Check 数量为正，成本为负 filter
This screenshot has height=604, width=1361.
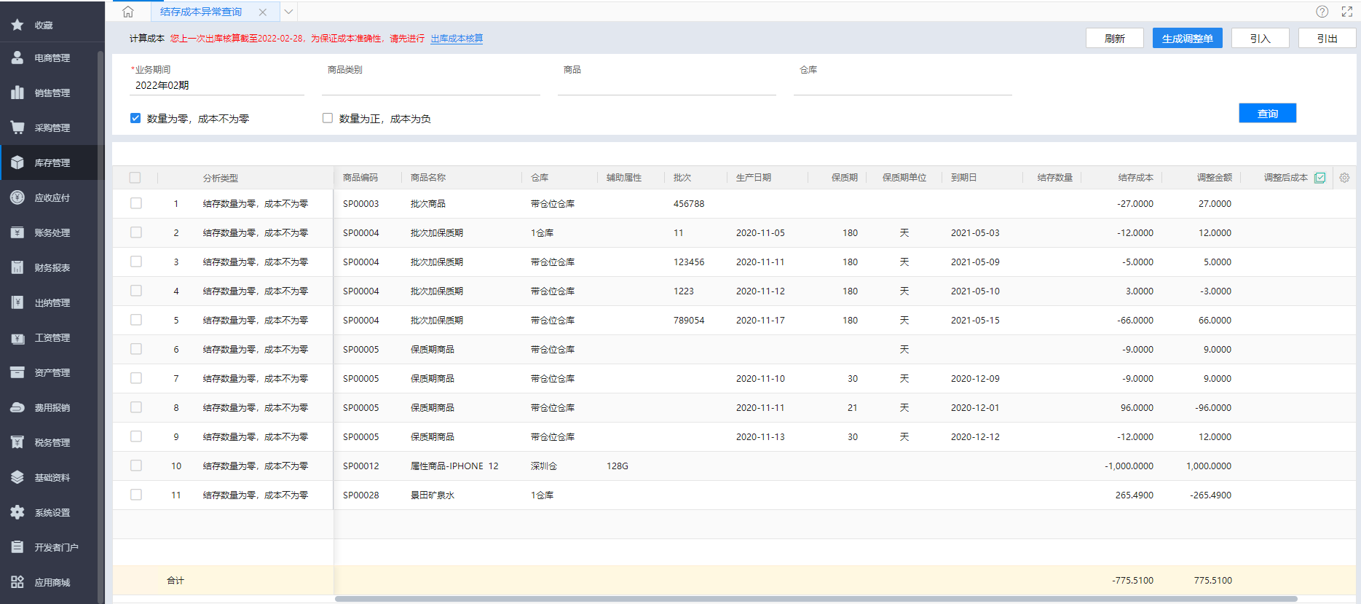[x=328, y=118]
